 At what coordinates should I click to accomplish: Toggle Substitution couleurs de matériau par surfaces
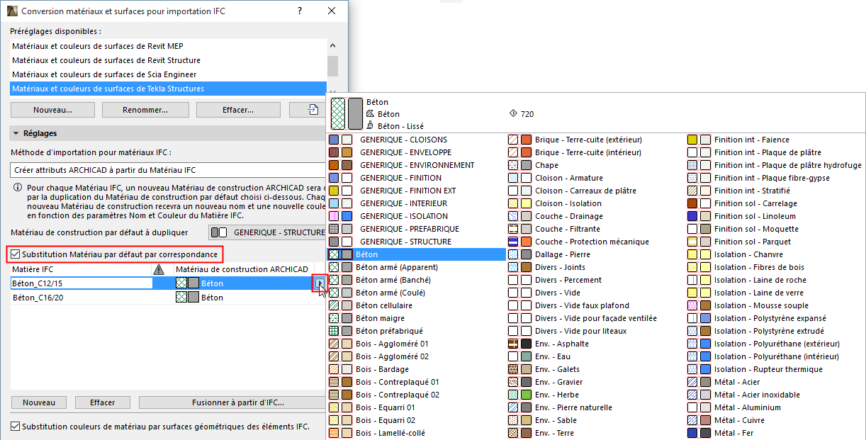point(14,426)
